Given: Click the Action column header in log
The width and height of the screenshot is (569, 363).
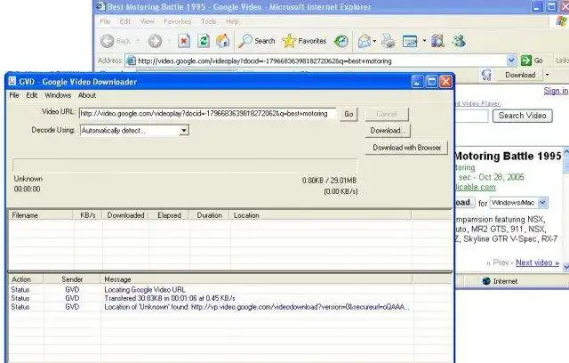Looking at the screenshot, I should coord(26,279).
